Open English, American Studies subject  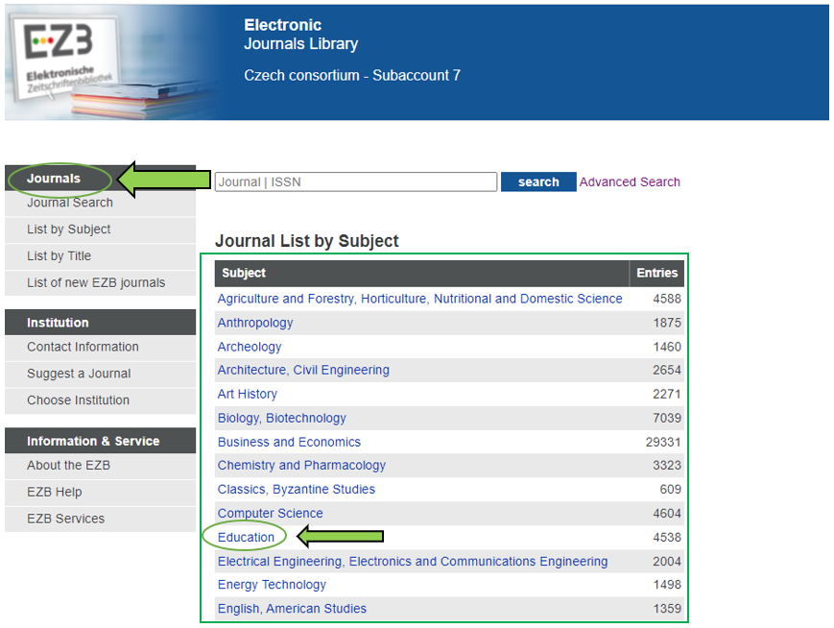click(292, 608)
